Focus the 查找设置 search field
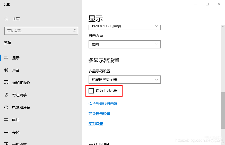Image resolution: width=225 pixels, height=145 pixels. 41,31
